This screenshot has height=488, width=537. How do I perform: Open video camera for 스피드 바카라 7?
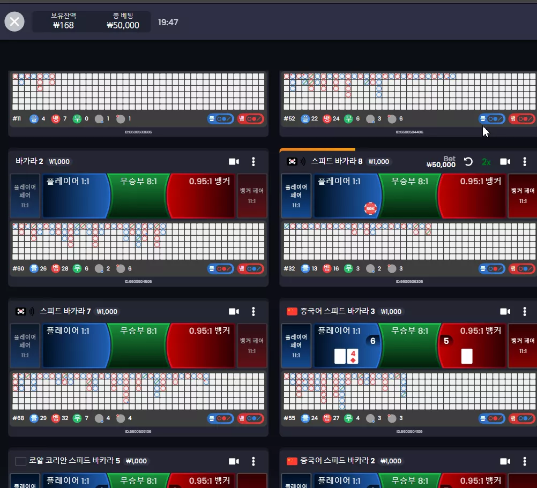pyautogui.click(x=234, y=311)
